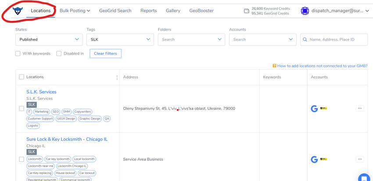Open the GeoBooster tab
The width and height of the screenshot is (373, 181).
click(201, 10)
